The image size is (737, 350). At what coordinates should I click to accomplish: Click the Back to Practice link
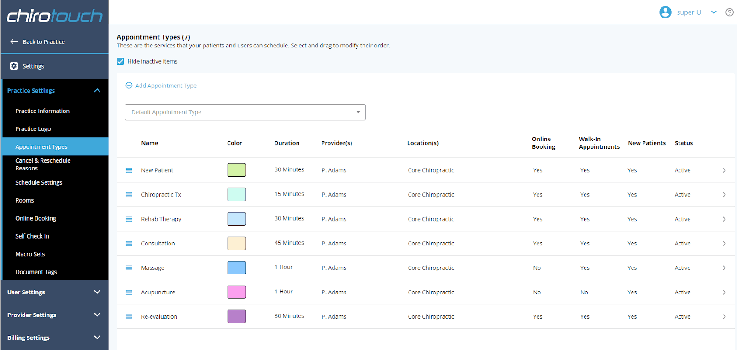pyautogui.click(x=44, y=42)
